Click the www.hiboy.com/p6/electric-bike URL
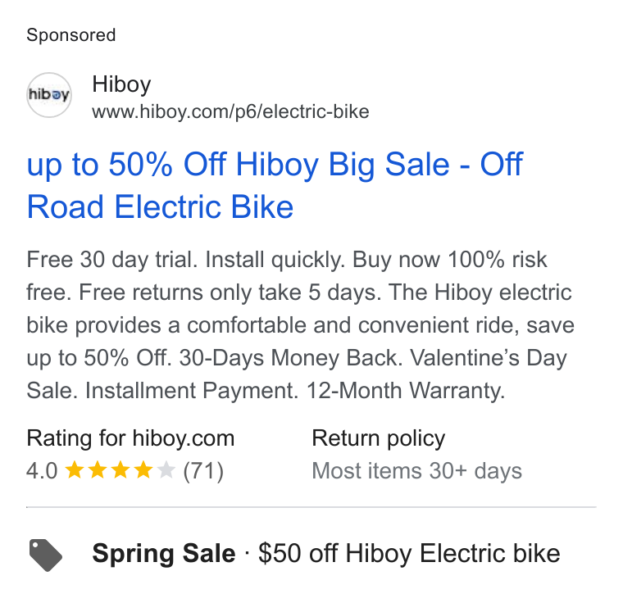The image size is (623, 603). 230,111
